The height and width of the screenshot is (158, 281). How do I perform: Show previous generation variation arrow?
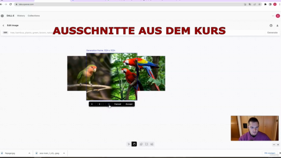92,104
